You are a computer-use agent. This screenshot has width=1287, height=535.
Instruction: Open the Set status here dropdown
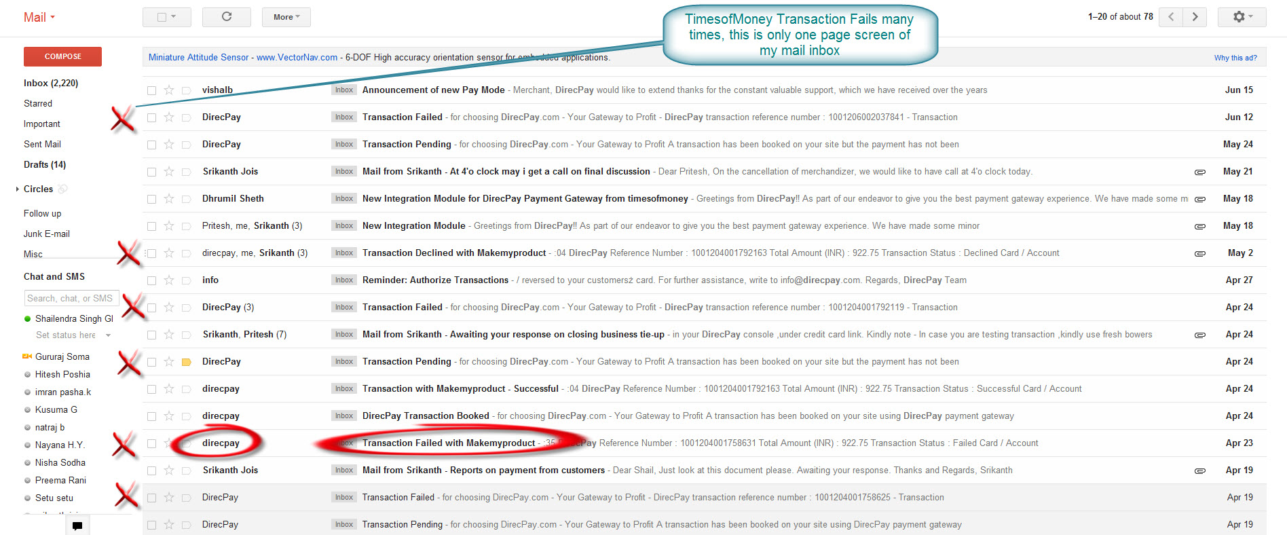pyautogui.click(x=108, y=335)
